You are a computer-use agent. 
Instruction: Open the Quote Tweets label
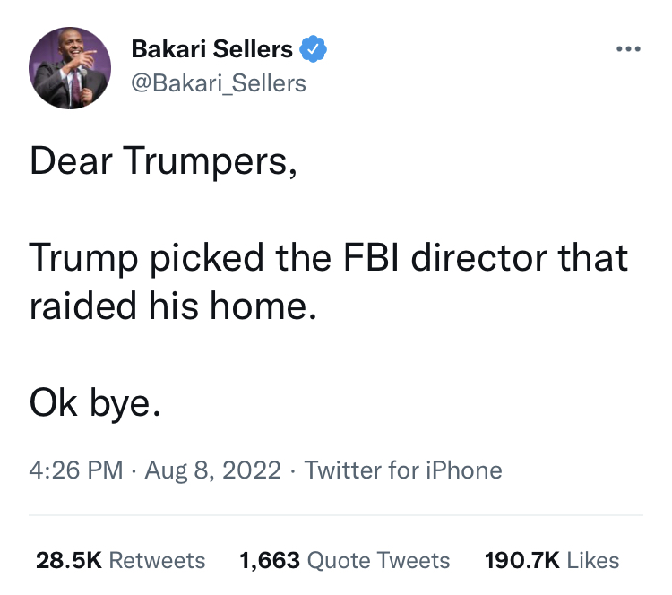coord(378,561)
